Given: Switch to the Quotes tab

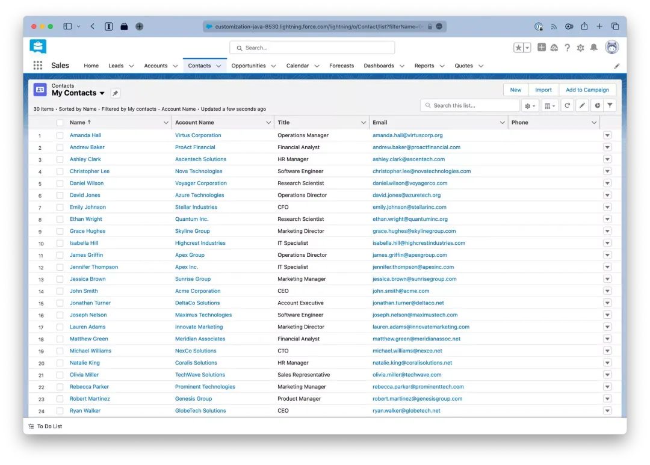Looking at the screenshot, I should 463,66.
